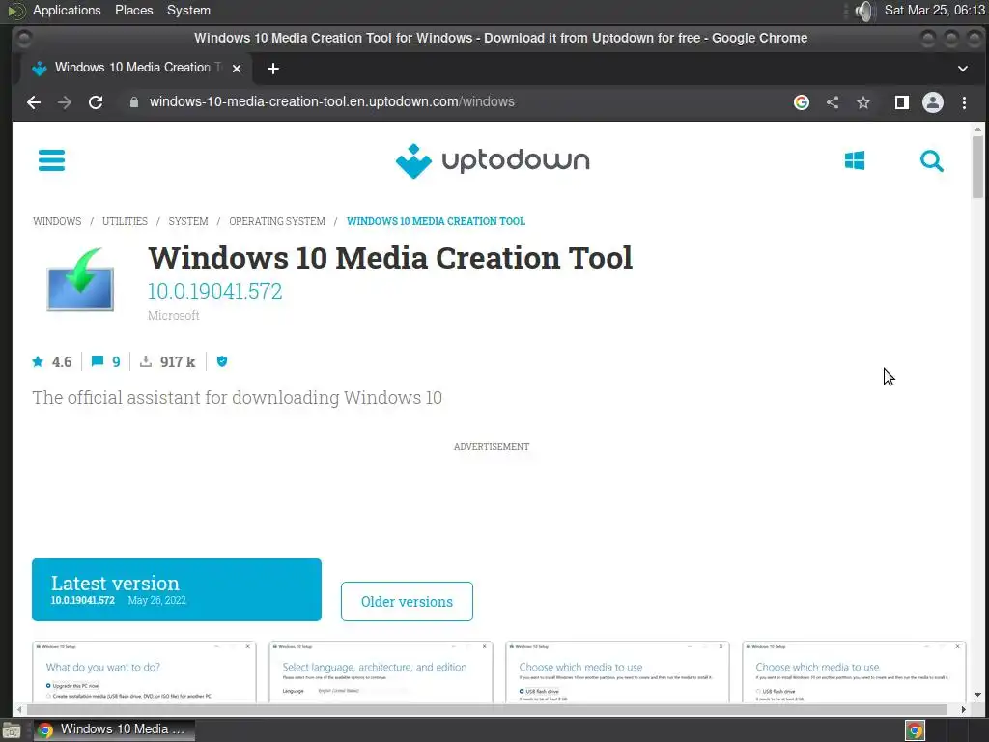Open the Places menu
Screen dimensions: 989x742
click(133, 10)
